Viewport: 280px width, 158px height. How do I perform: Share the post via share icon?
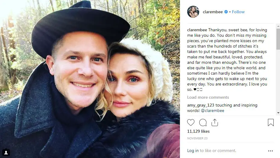click(215, 122)
